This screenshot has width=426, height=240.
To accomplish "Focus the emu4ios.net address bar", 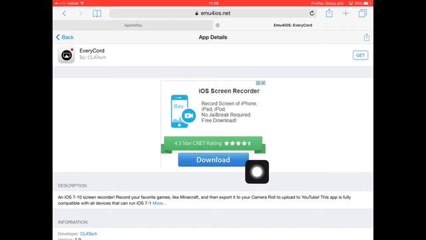I will (x=213, y=13).
